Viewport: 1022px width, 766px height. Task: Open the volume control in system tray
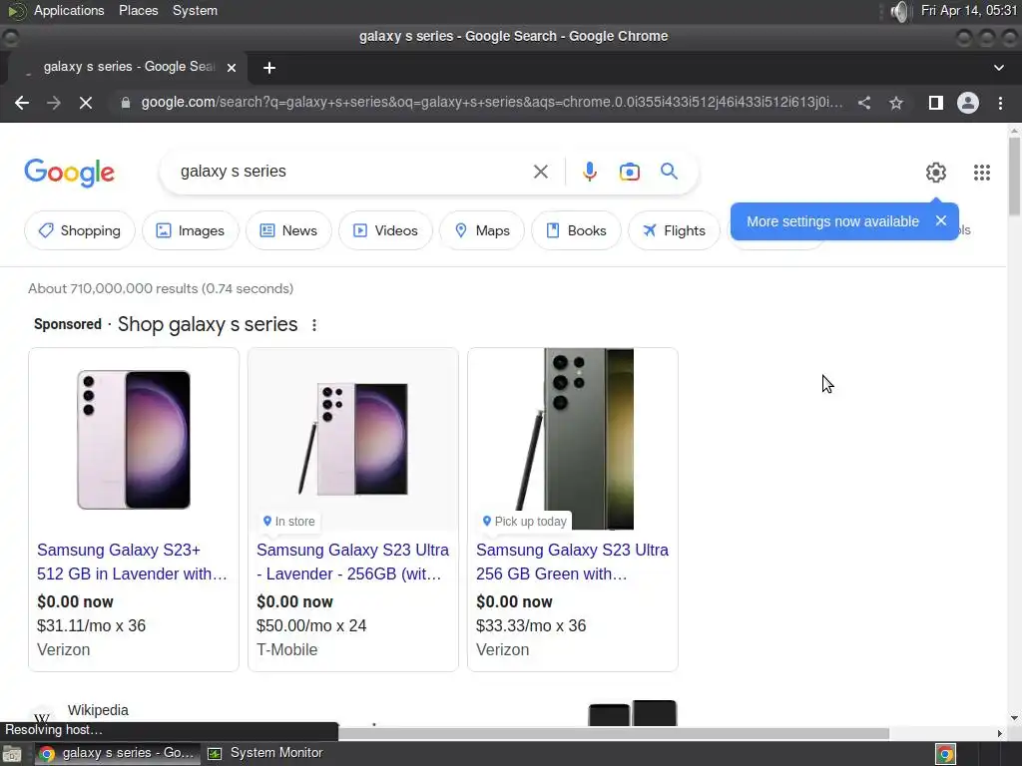pos(899,11)
